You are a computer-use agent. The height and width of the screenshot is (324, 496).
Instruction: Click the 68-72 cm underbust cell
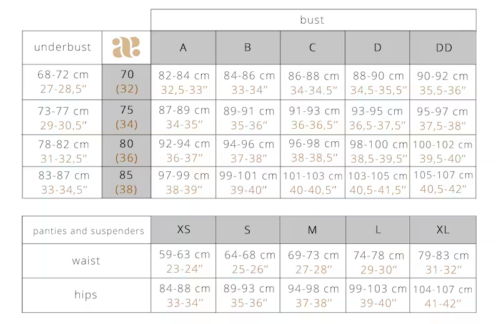tap(62, 82)
